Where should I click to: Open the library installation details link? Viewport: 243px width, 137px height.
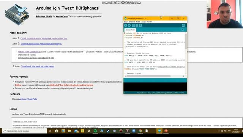point(36,58)
